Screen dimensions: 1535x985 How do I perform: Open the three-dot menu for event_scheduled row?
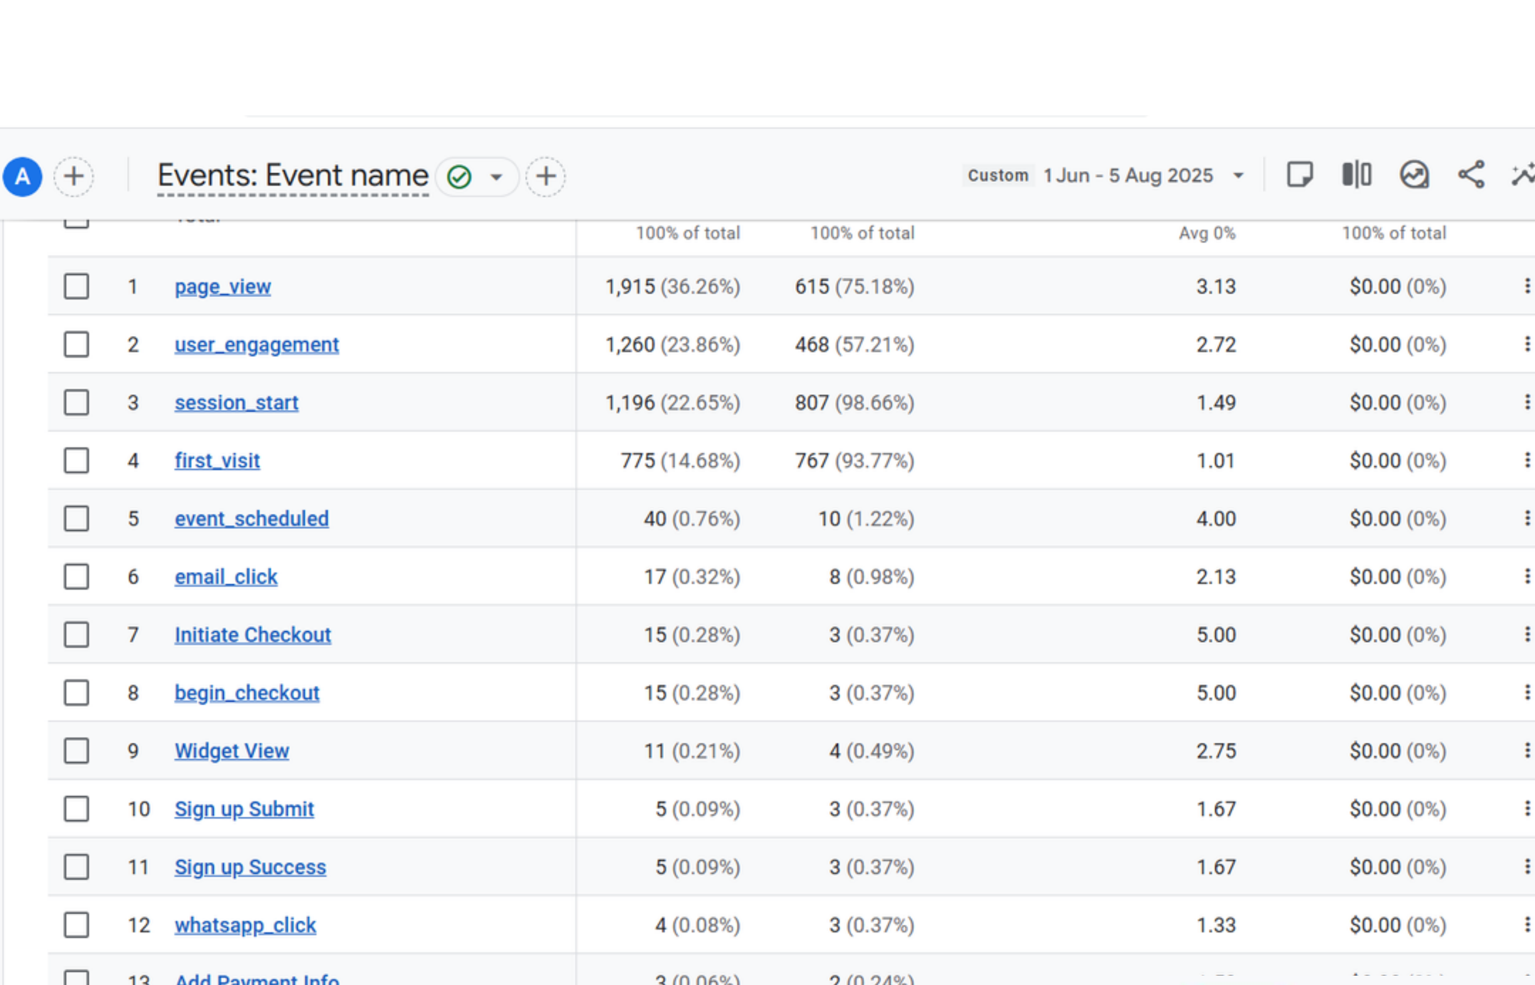1527,519
